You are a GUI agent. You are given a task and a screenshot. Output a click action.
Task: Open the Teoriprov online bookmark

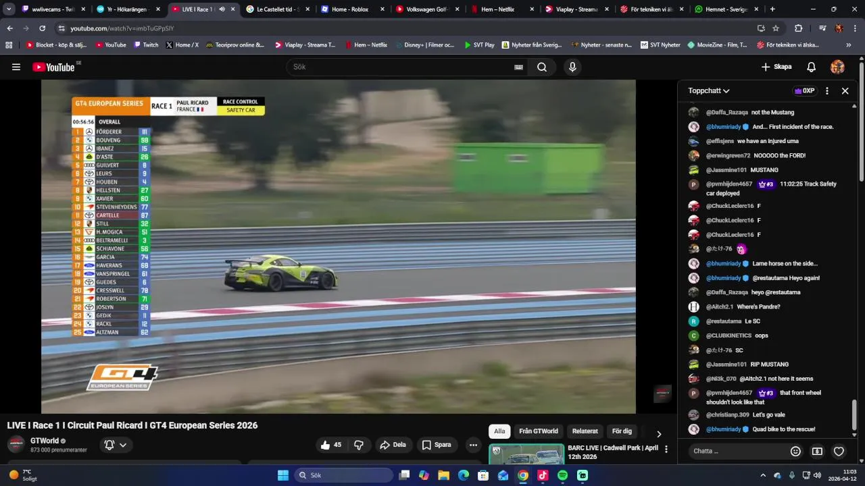(235, 45)
